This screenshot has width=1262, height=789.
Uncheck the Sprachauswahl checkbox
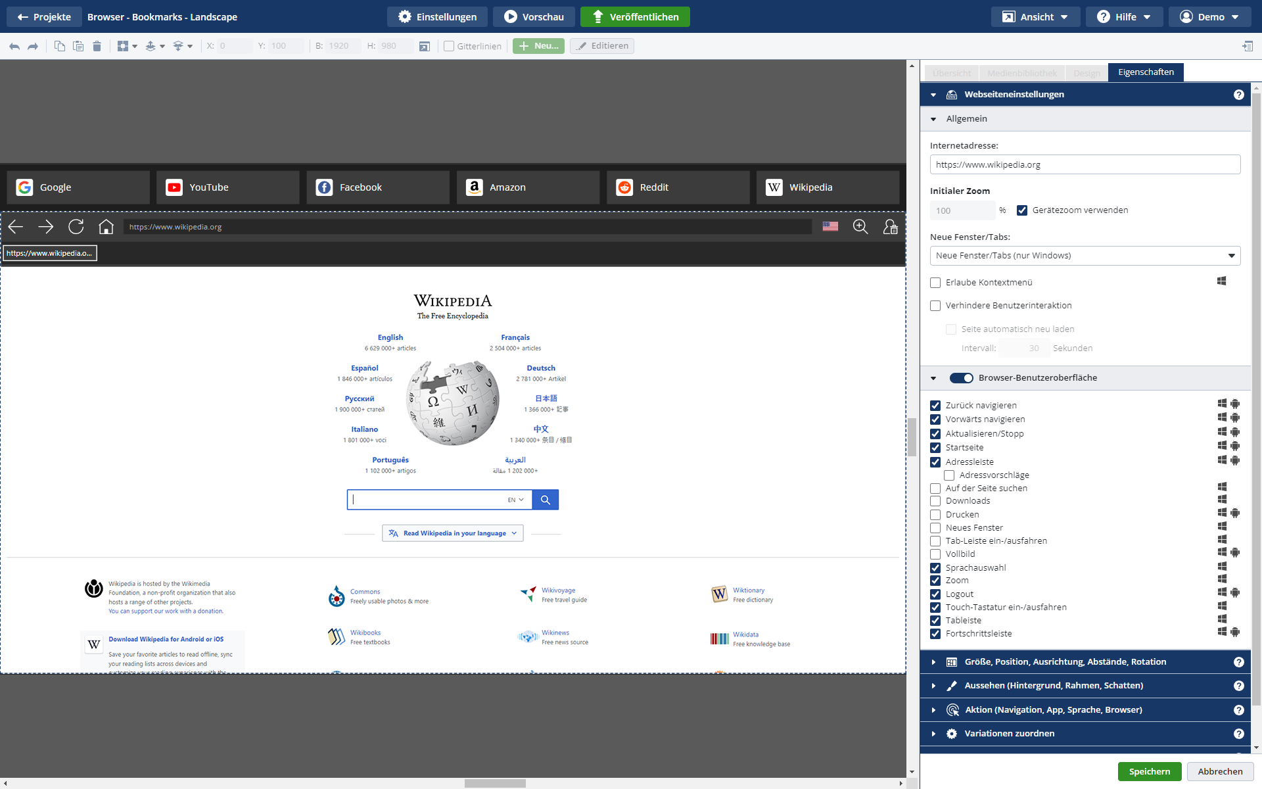tap(935, 567)
